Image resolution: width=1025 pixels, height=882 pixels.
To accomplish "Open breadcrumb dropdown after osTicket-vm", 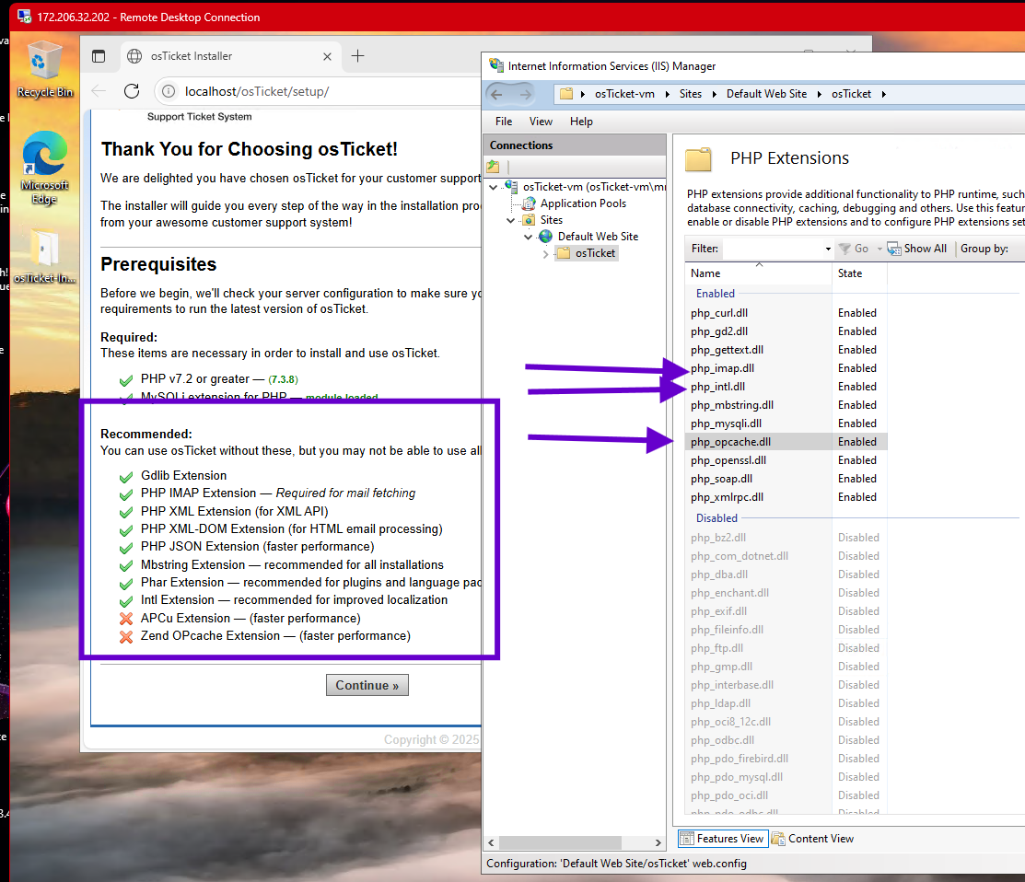I will [x=668, y=94].
